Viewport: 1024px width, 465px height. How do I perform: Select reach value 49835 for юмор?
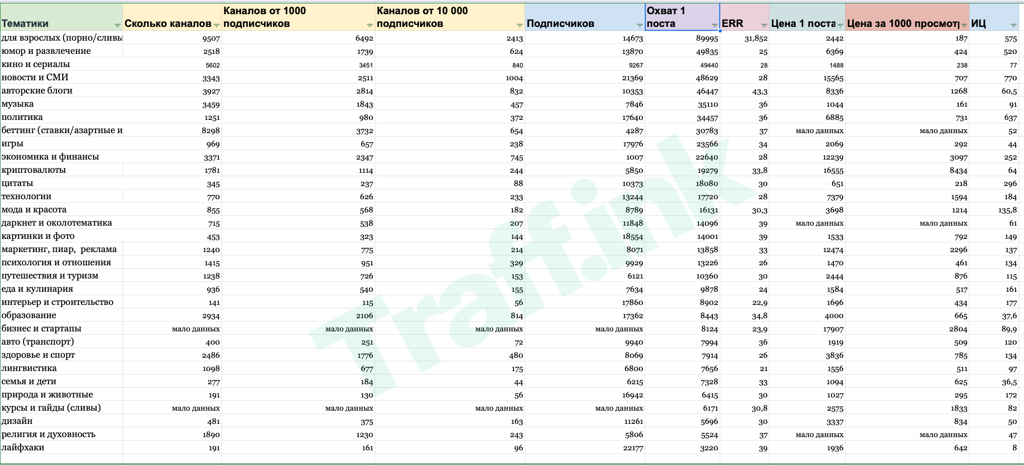(683, 51)
